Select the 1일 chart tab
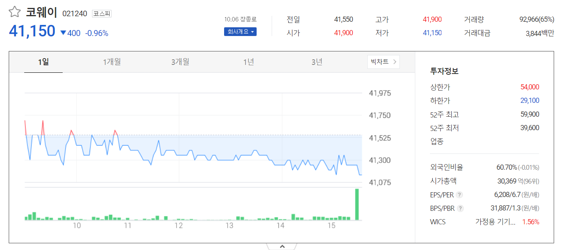Image resolution: width=566 pixels, height=250 pixels. 43,62
